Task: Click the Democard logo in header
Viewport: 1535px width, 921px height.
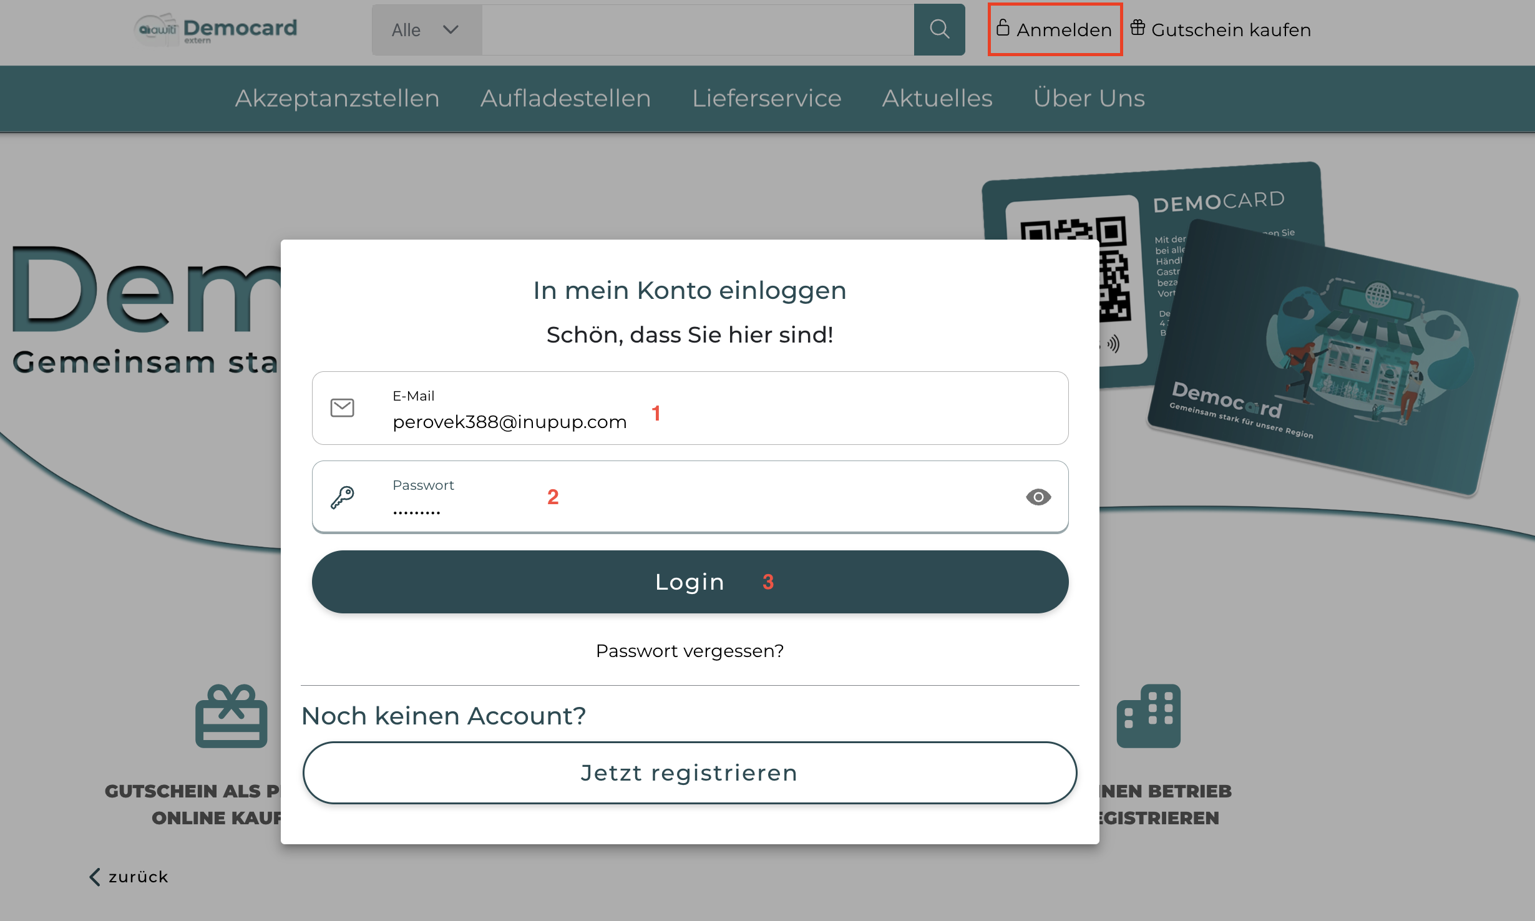Action: click(x=216, y=29)
